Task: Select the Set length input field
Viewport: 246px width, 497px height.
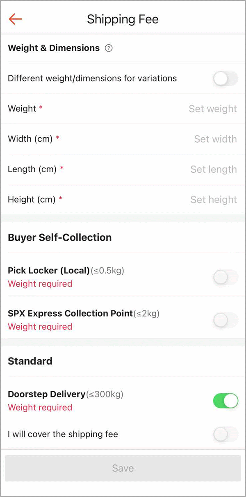Action: point(214,169)
